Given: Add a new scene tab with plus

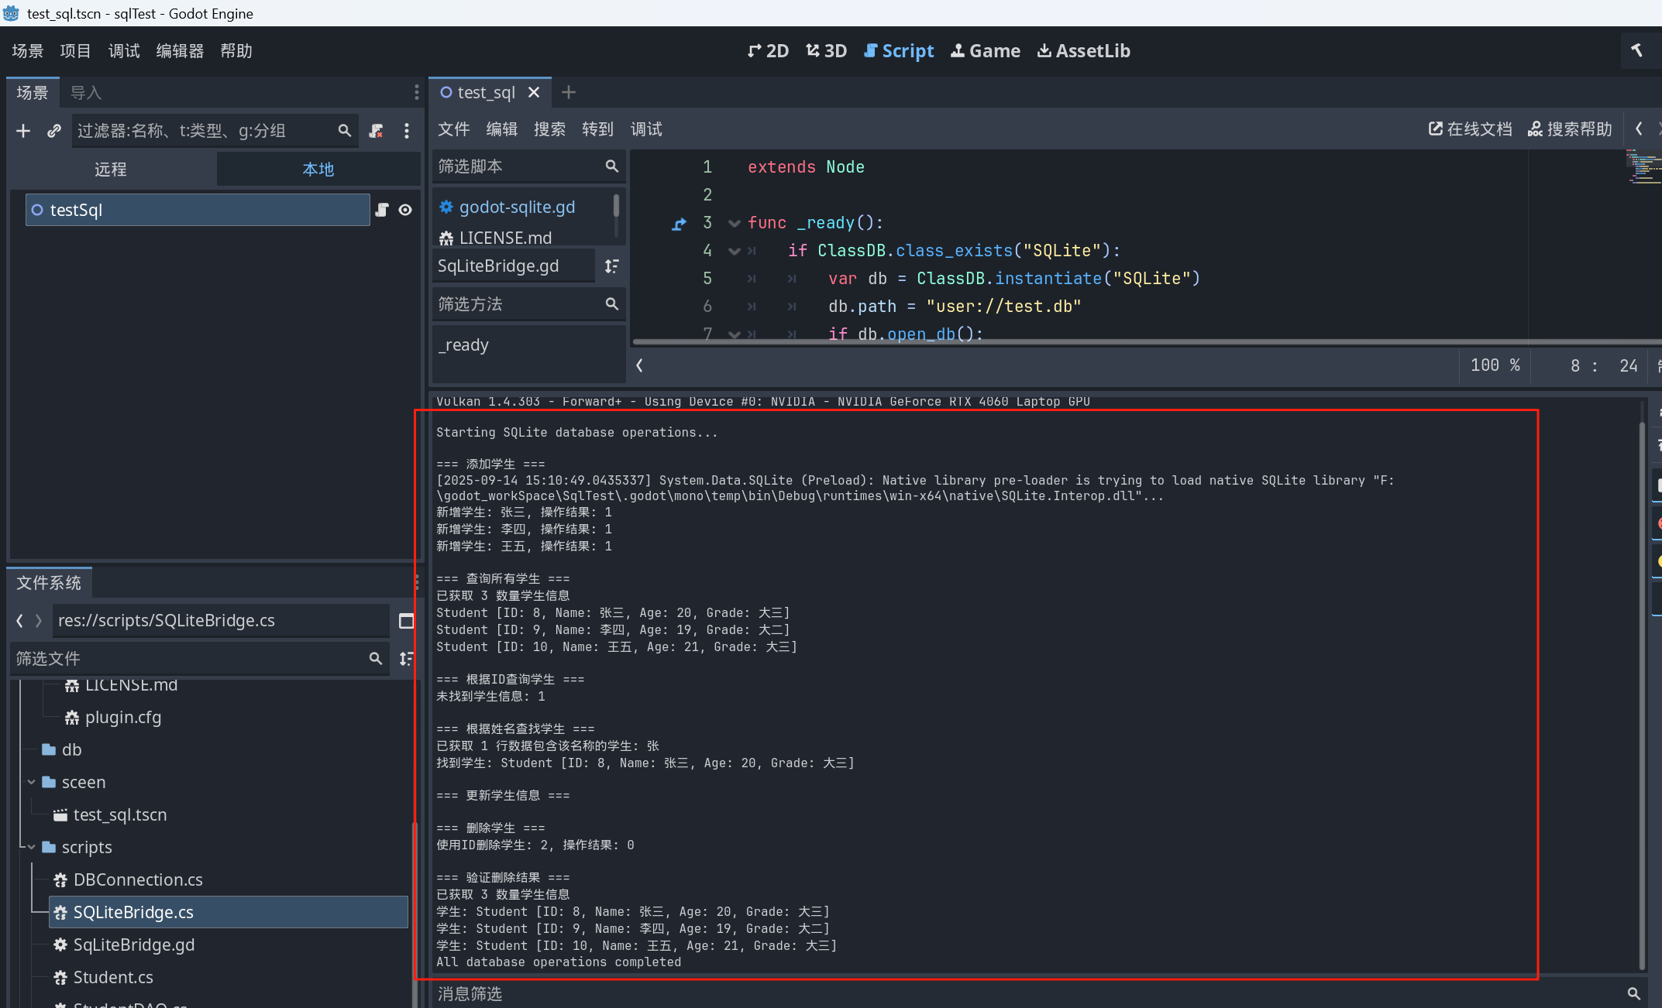Looking at the screenshot, I should point(569,93).
